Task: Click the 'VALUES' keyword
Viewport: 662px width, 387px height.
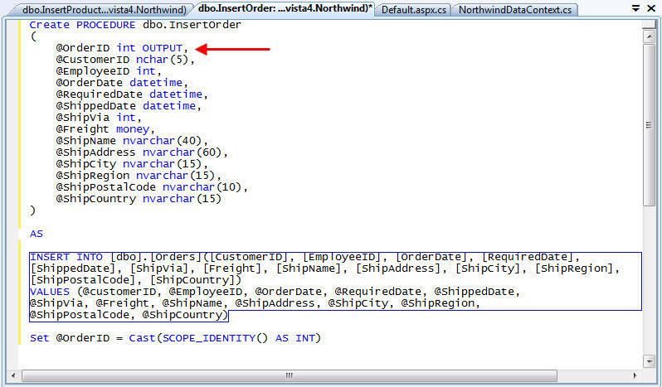Action: 50,292
